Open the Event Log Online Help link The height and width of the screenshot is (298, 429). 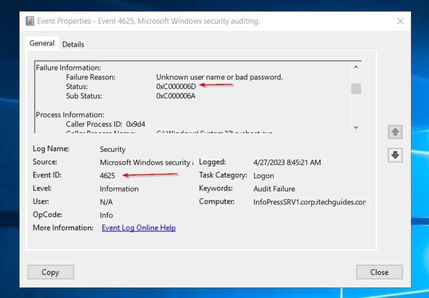pos(138,228)
